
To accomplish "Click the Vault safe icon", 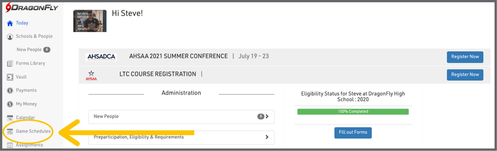I will (10, 77).
